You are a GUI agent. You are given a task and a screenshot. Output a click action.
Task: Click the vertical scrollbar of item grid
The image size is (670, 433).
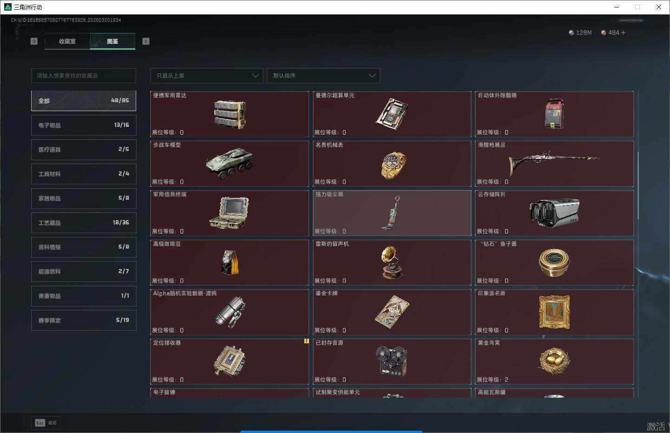[638, 186]
